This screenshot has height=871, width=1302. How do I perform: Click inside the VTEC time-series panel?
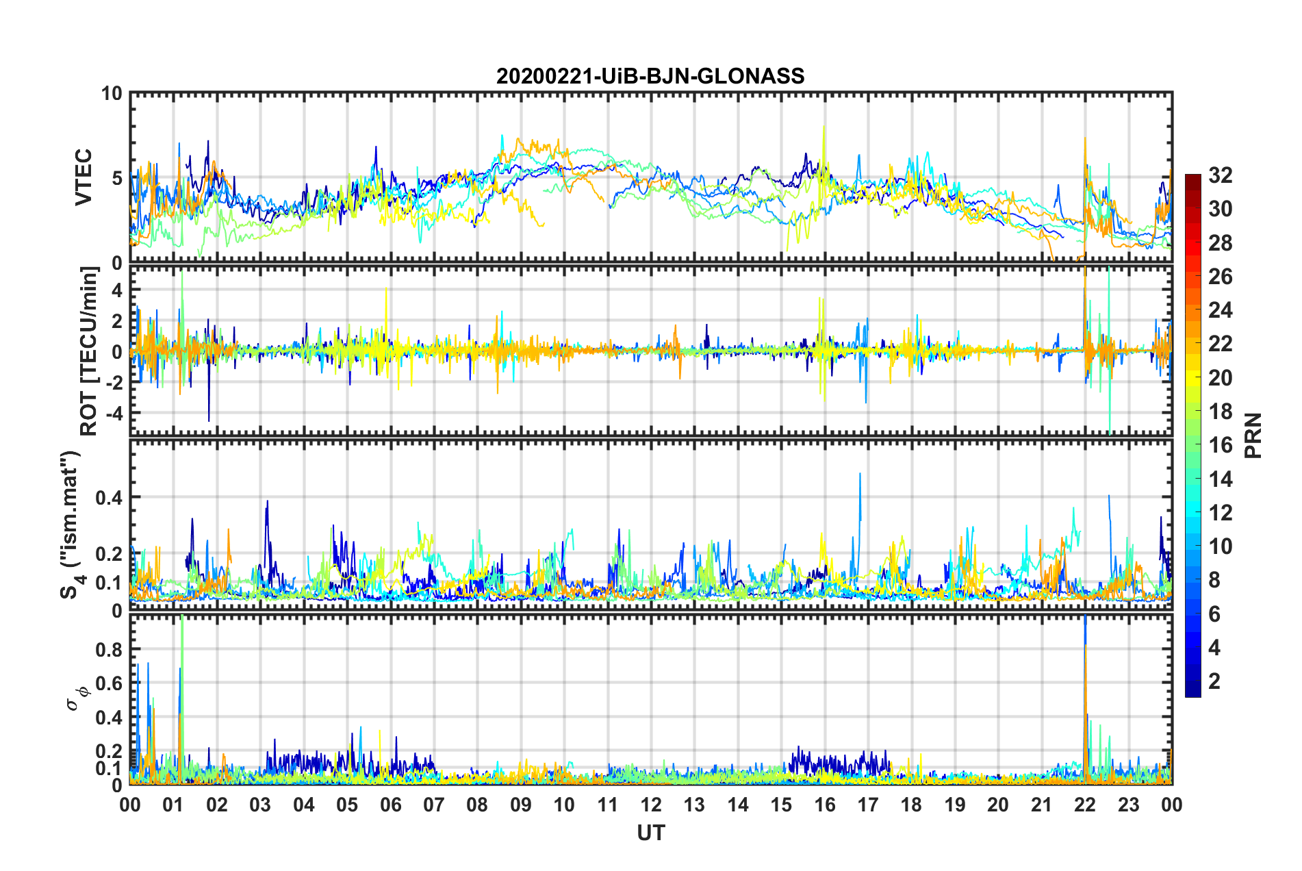651,177
